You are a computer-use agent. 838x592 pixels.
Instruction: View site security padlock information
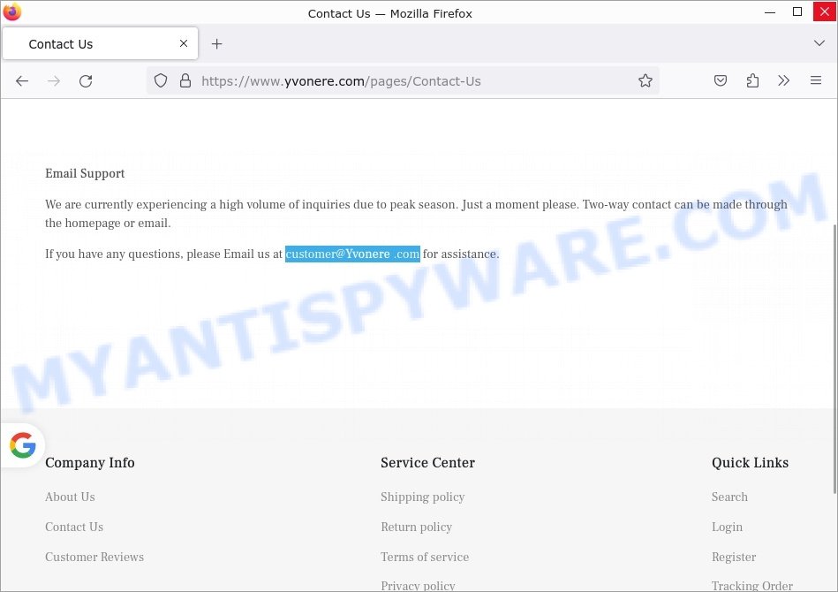[x=185, y=80]
